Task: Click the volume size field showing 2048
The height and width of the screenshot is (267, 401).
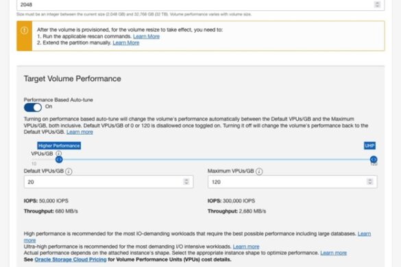Action: (x=200, y=5)
